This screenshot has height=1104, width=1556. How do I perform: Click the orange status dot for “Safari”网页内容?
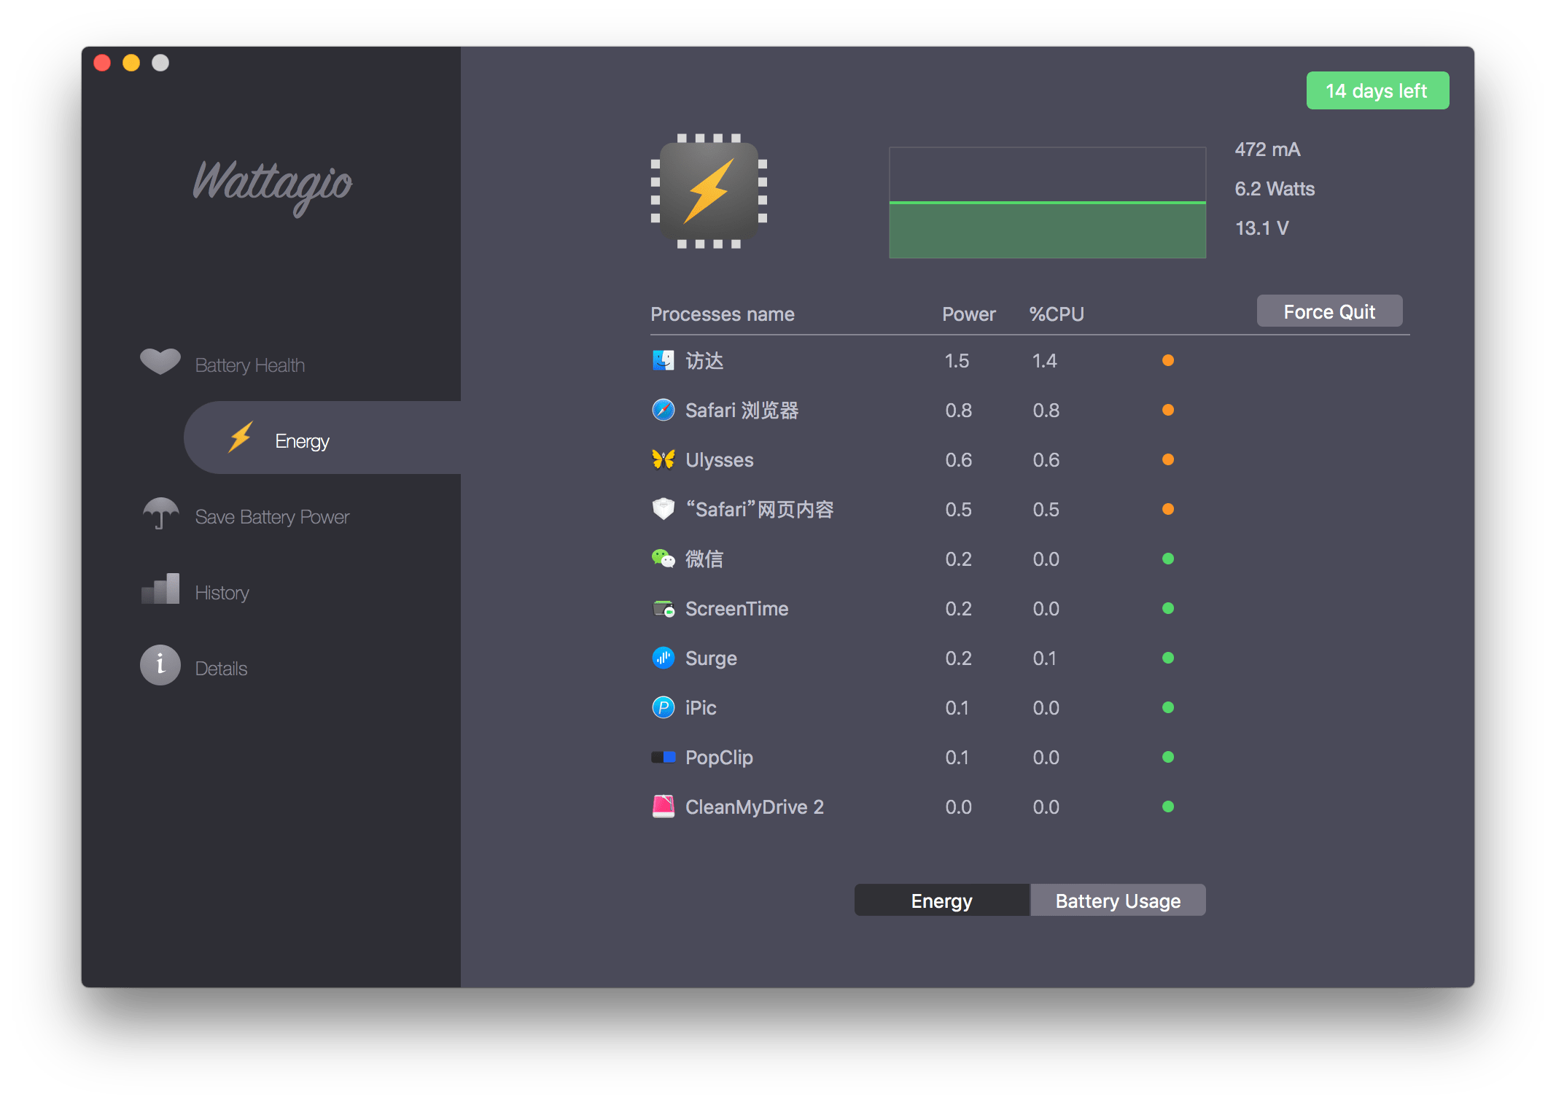1168,509
